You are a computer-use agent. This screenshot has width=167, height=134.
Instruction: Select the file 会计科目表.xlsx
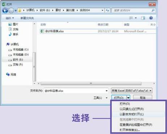coord(98,31)
